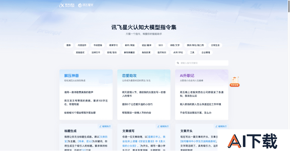Viewport: 290px width, 151px height.
Task: Click the iFLYTEK logo in header
Action: coord(67,5)
